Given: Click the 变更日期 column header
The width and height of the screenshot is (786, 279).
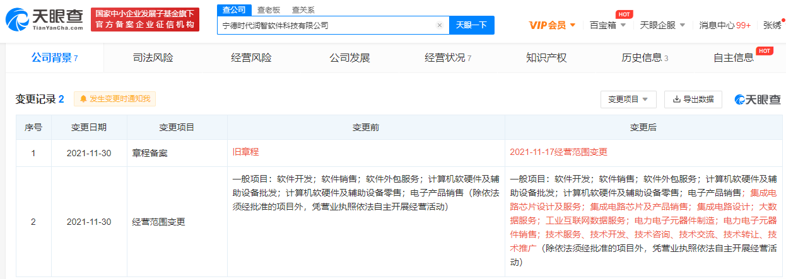Looking at the screenshot, I should [x=89, y=127].
